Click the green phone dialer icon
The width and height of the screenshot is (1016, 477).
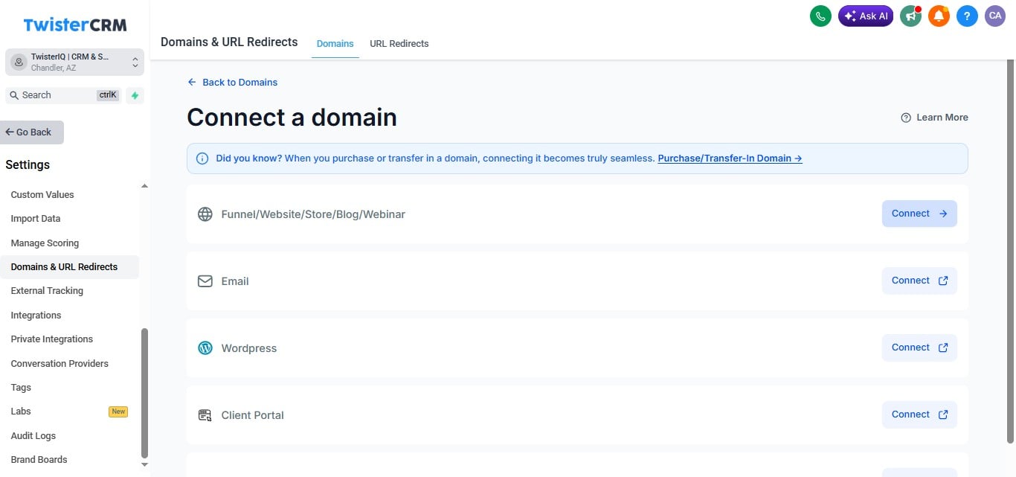point(820,16)
